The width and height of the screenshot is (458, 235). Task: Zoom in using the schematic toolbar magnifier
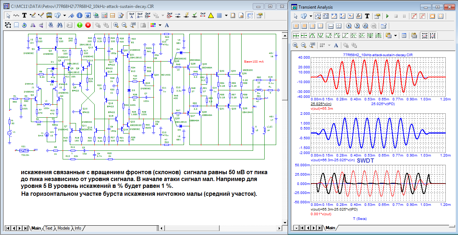click(116, 25)
